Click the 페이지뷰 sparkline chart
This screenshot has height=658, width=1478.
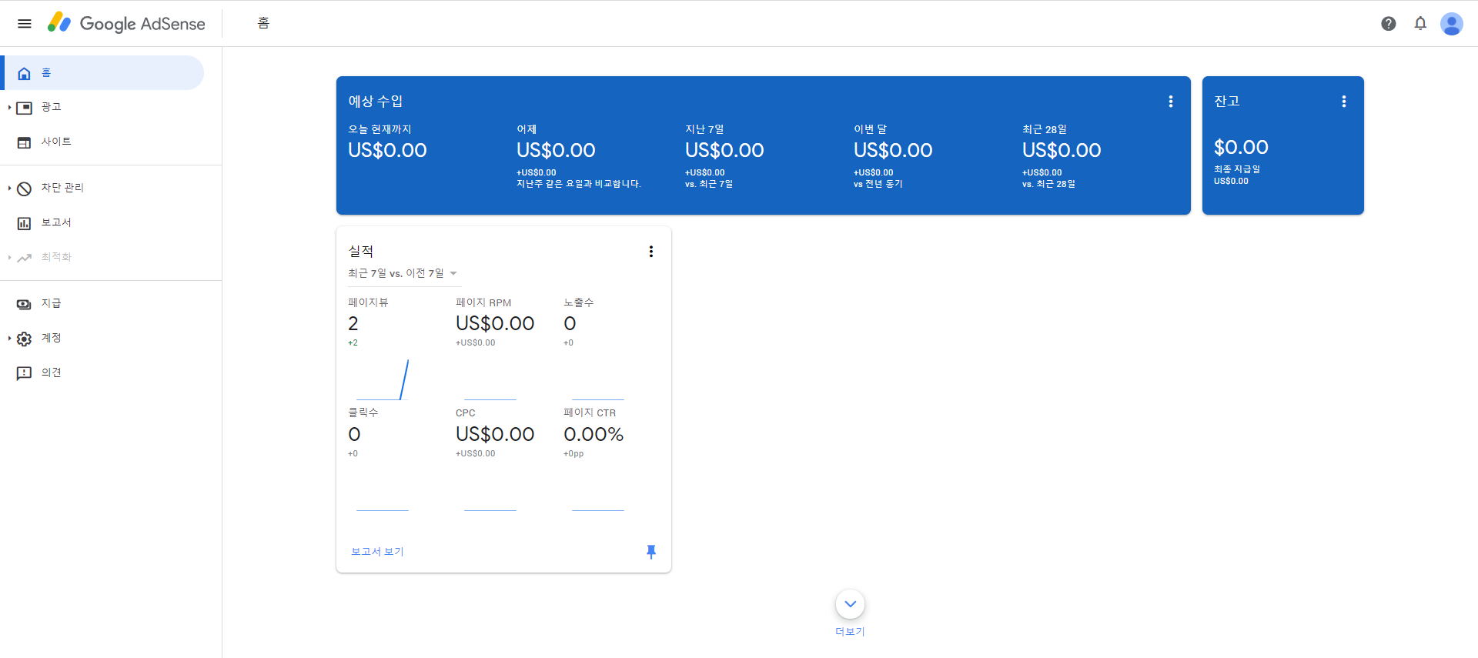click(383, 379)
